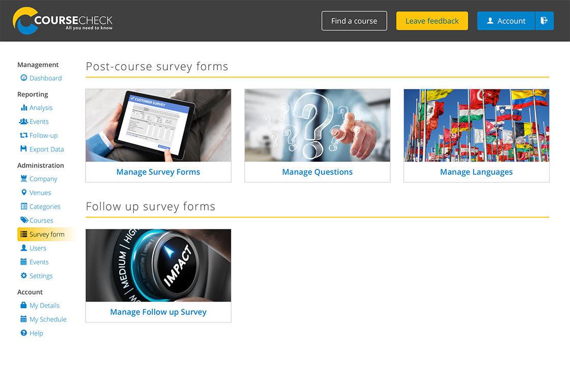Viewport: 570px width, 380px height.
Task: Click the flags thumbnail above Manage Languages
Action: tap(476, 125)
